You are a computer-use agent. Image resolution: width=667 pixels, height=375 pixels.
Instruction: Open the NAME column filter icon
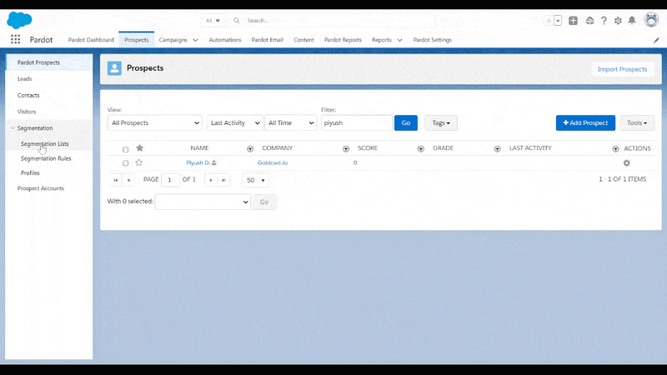tap(250, 149)
